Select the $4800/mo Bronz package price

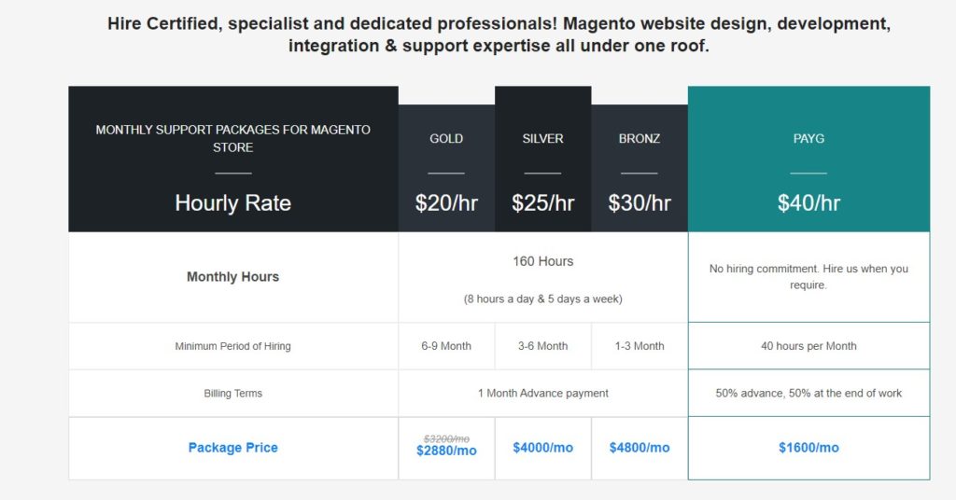coord(640,448)
